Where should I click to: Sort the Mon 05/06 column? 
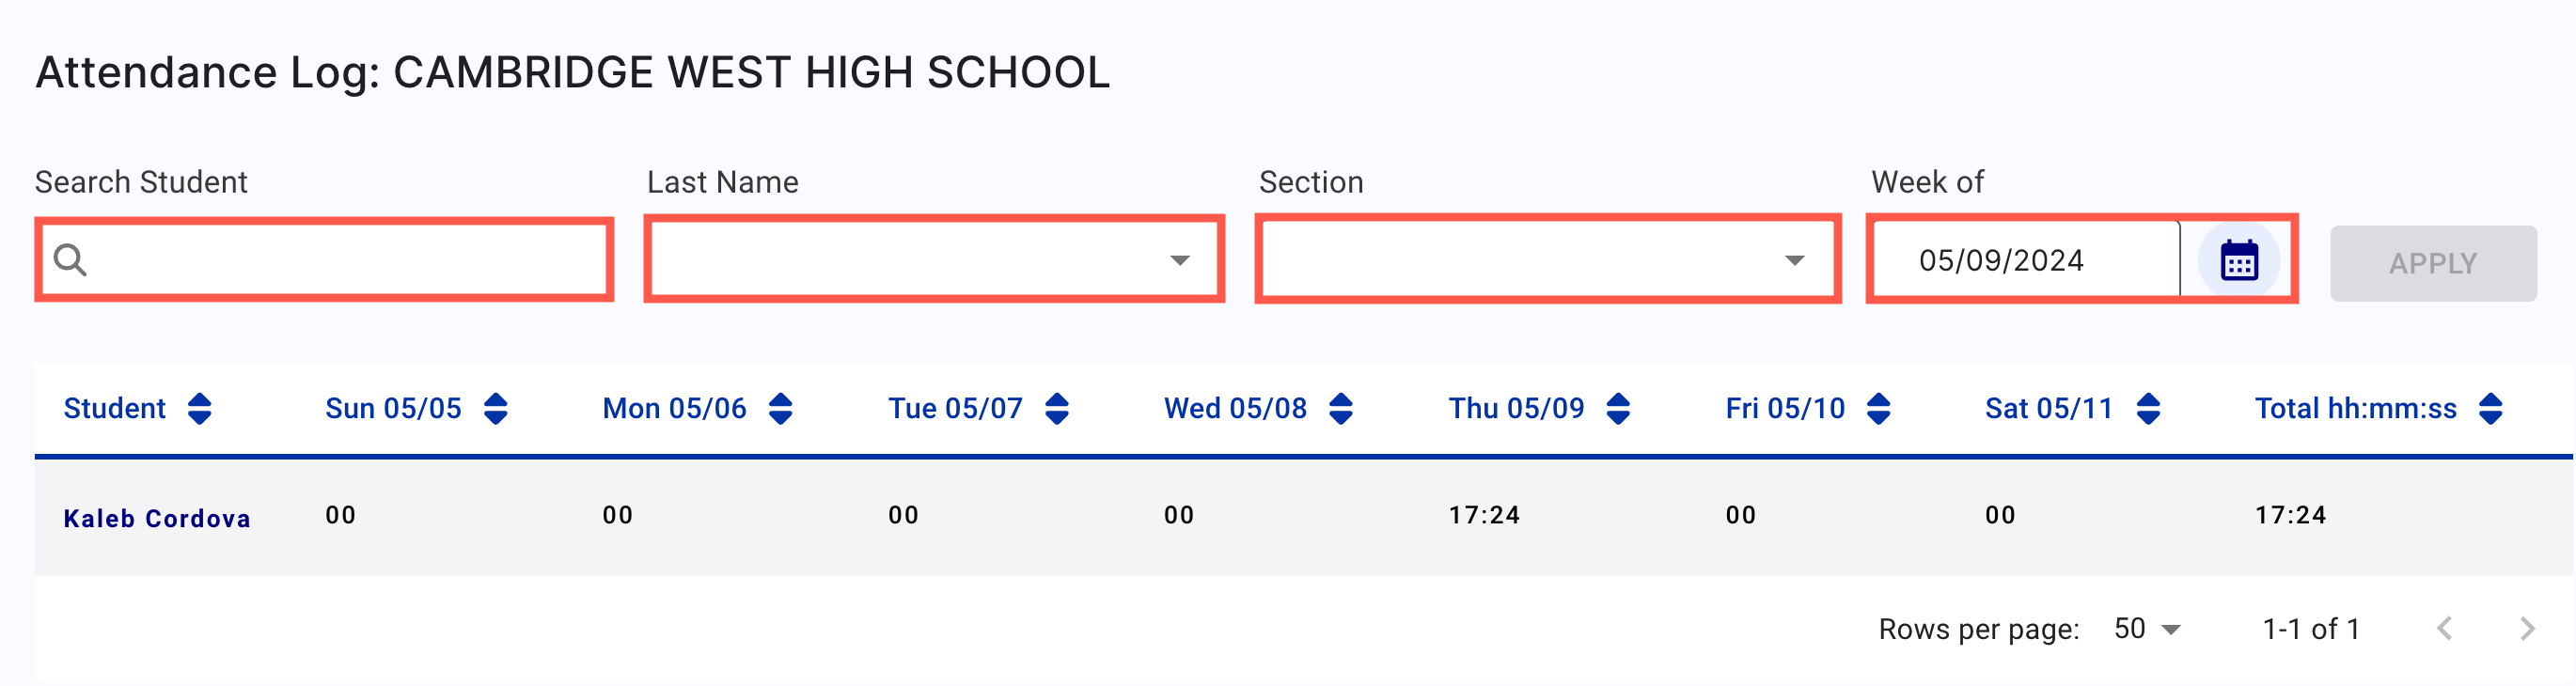tap(781, 408)
